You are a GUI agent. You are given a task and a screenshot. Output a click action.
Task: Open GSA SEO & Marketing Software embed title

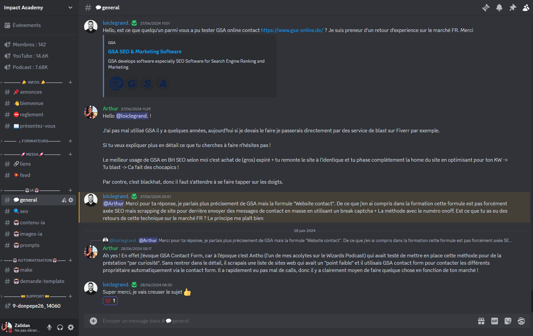[145, 52]
